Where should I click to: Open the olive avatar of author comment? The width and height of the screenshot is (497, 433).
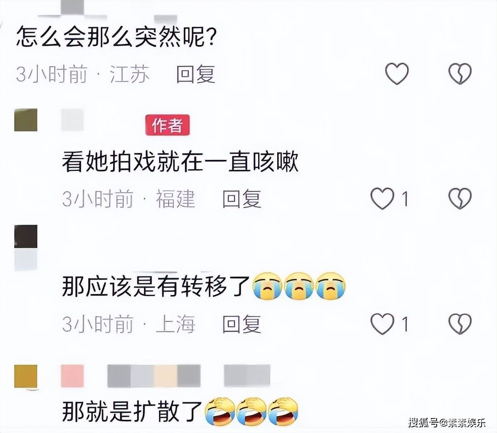point(26,120)
